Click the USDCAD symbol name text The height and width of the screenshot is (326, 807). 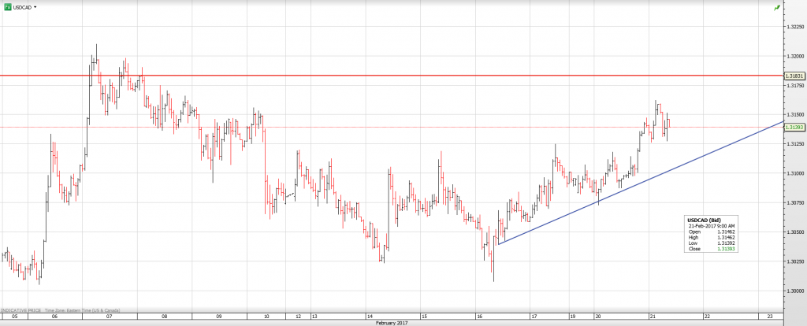pyautogui.click(x=23, y=7)
